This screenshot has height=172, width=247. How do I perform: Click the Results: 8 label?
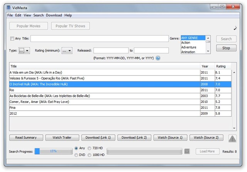tap(230, 152)
